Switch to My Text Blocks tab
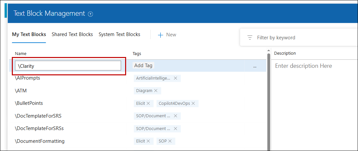The width and height of the screenshot is (358, 151). (x=29, y=35)
